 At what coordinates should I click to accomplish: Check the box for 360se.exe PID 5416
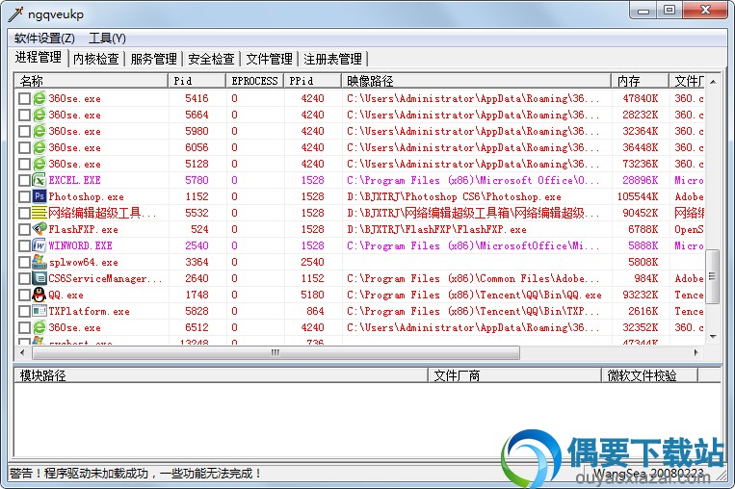pyautogui.click(x=24, y=98)
